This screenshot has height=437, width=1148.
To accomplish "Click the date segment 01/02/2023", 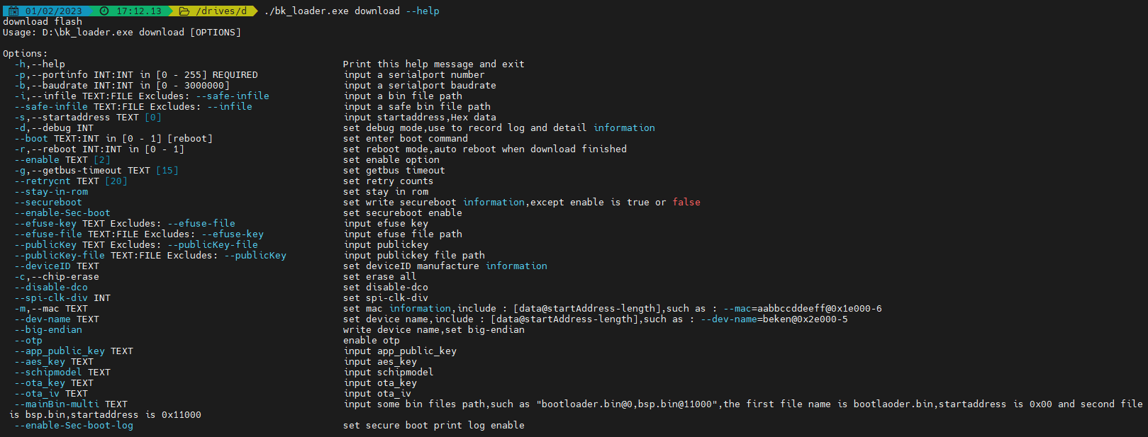I will [x=53, y=11].
